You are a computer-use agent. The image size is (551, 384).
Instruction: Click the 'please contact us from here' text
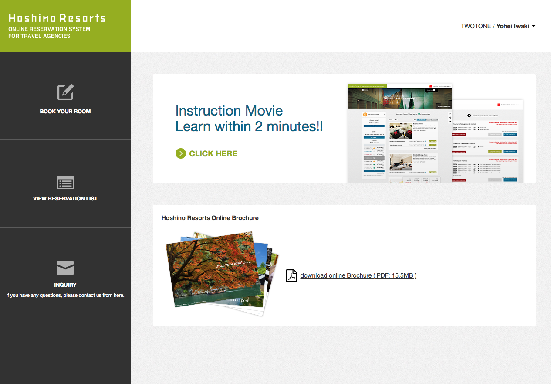coord(65,296)
